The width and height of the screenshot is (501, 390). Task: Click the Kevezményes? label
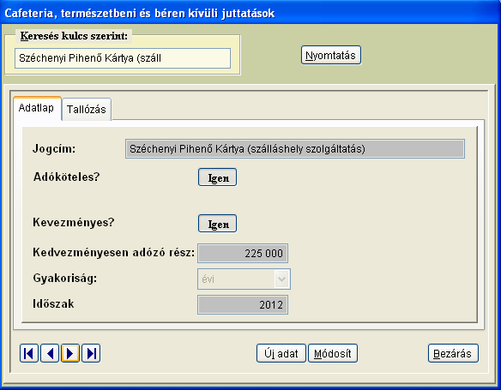pos(74,223)
